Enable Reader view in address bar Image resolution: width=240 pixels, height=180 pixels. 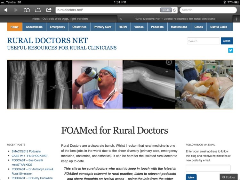[166, 10]
